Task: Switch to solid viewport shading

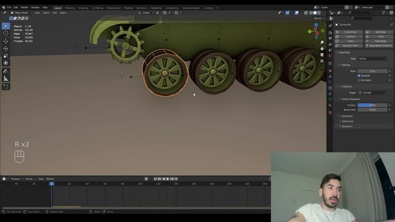Action: pos(315,13)
